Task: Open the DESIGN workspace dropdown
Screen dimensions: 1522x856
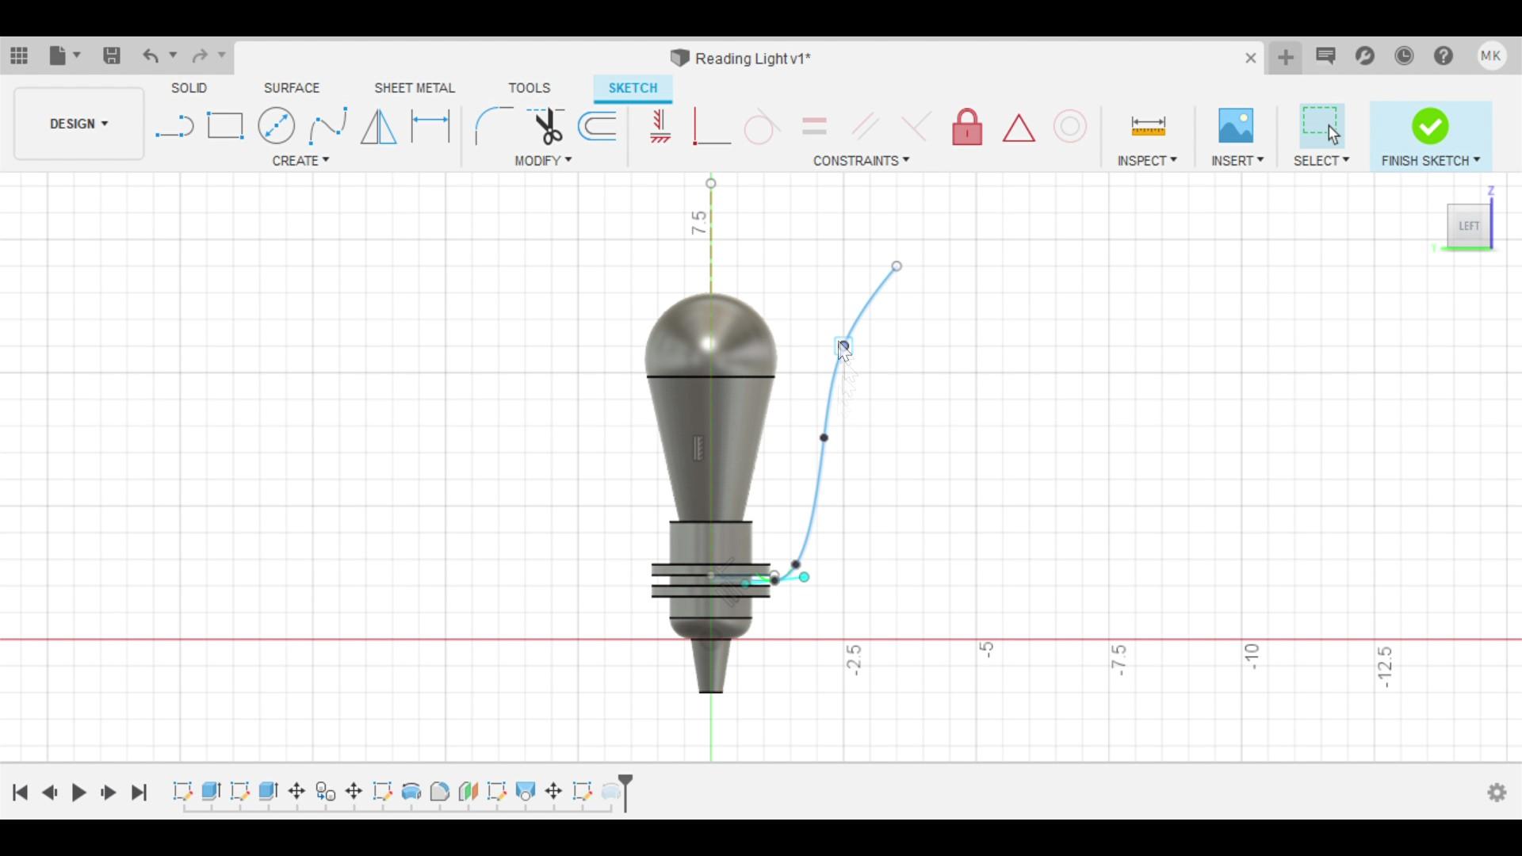Action: coord(78,124)
